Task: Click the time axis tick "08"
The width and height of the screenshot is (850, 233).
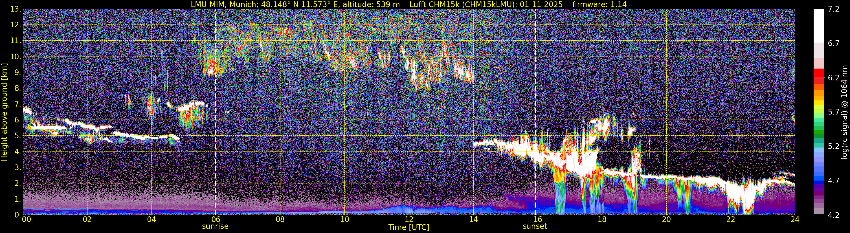Action: tap(280, 220)
